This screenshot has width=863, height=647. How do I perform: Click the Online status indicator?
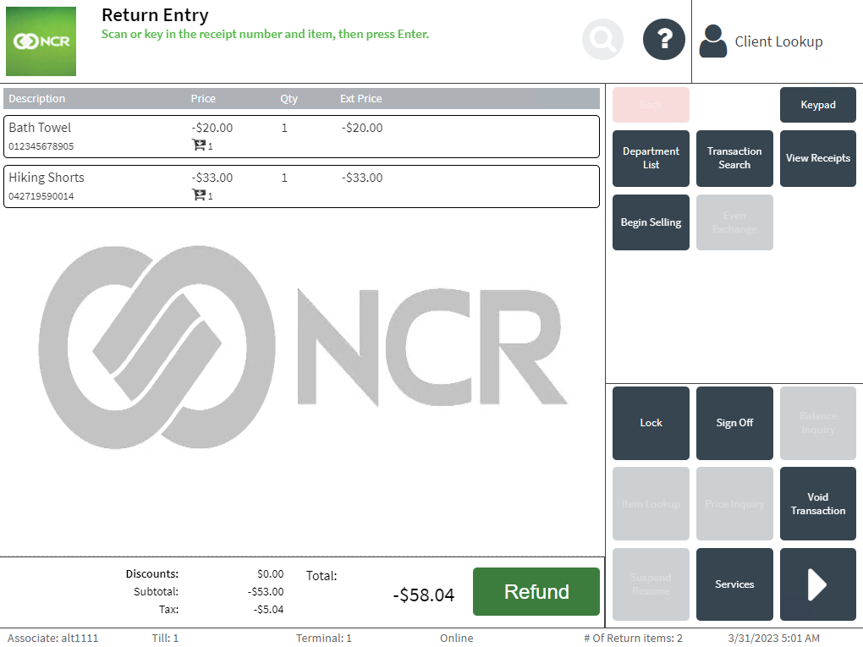point(456,639)
